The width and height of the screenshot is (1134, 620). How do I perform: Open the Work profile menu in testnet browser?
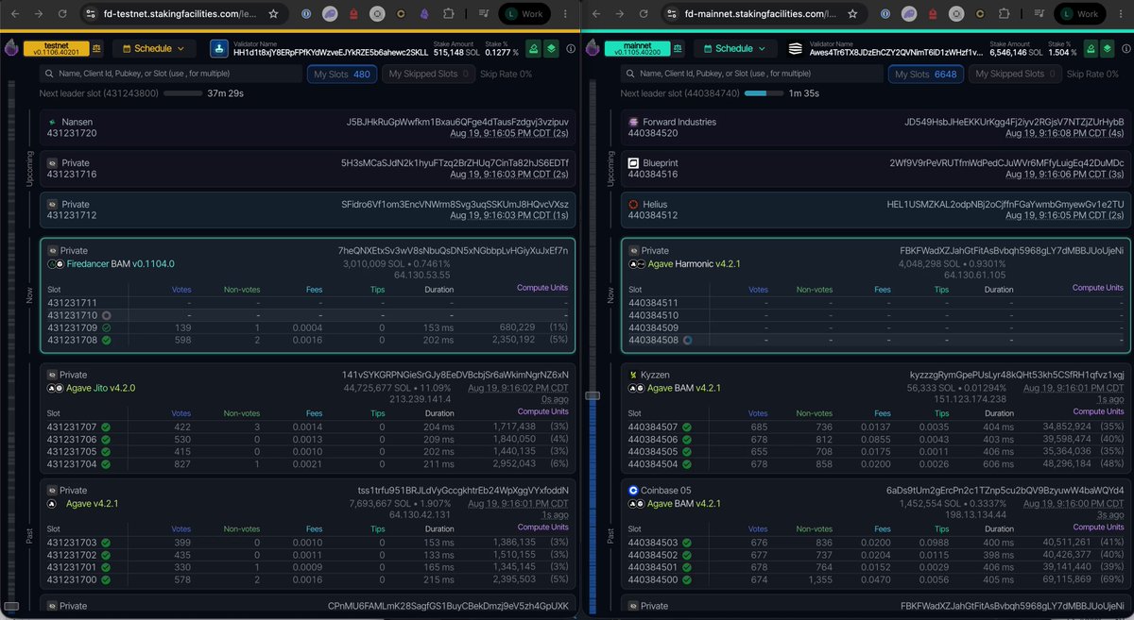(525, 14)
